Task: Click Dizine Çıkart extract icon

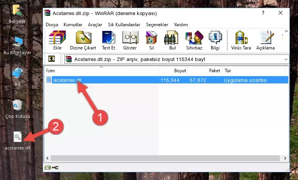Action: click(83, 40)
